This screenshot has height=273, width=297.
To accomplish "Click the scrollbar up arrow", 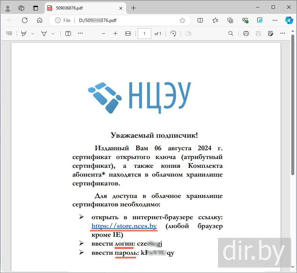I will (293, 31).
